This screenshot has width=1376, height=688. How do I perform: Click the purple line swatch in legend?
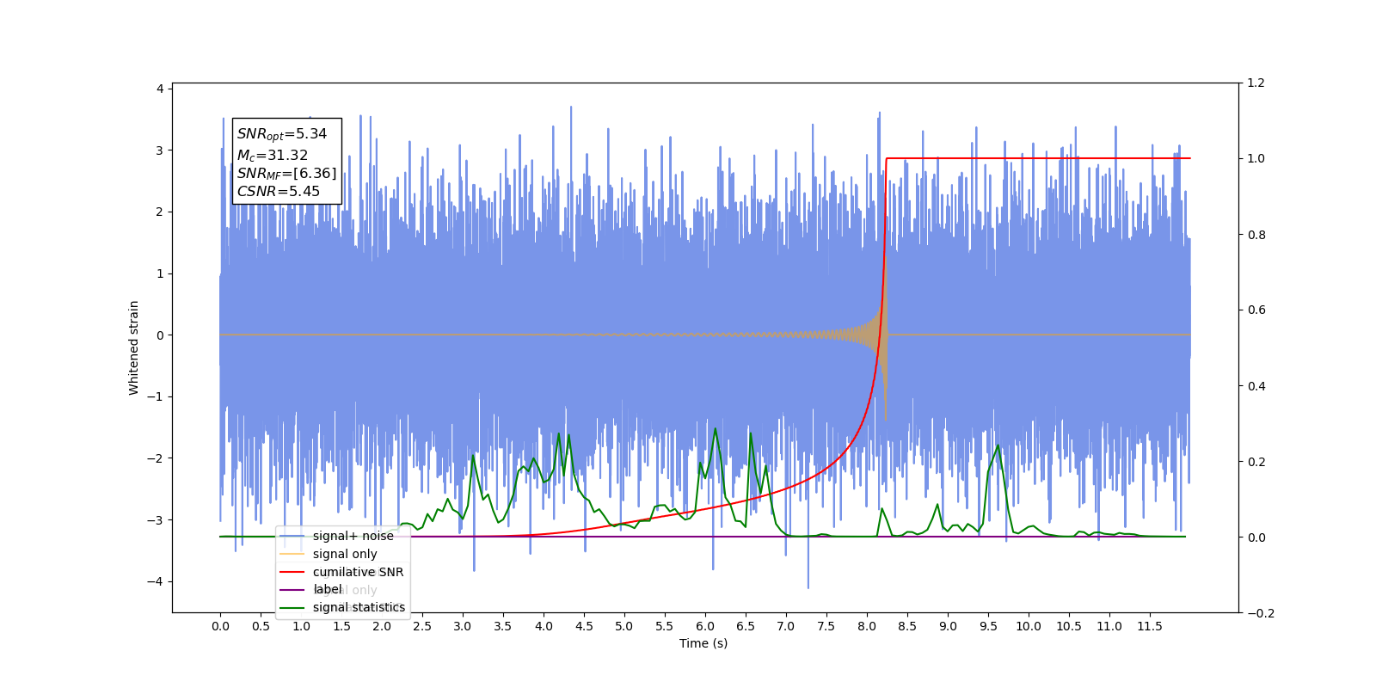click(292, 590)
